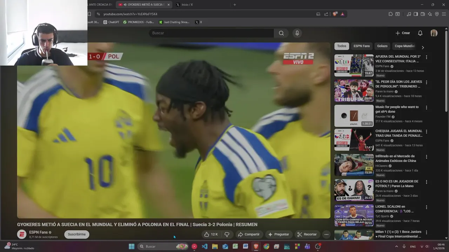
Task: Open the weather widget on taskbar
Action: 19,246
